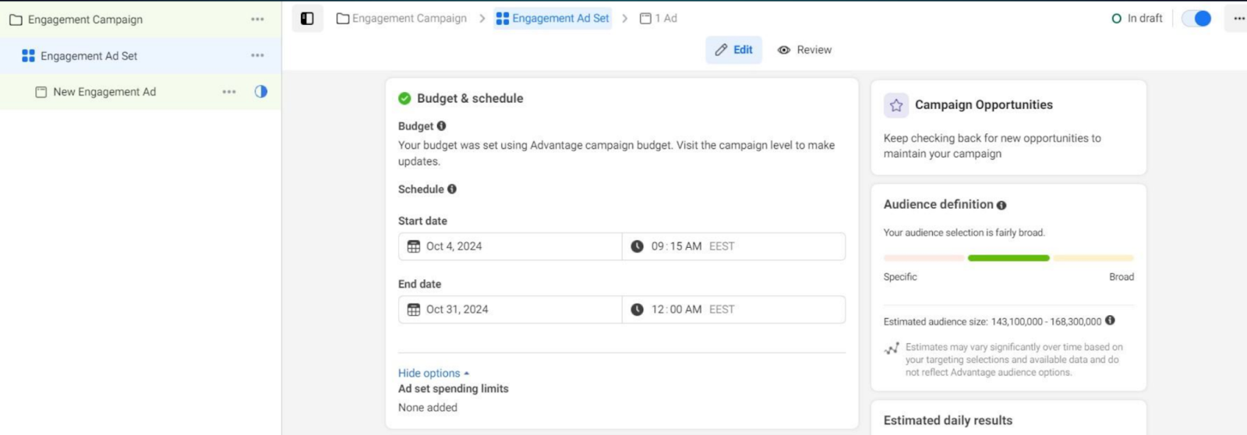Click the Schedule info icon

452,189
